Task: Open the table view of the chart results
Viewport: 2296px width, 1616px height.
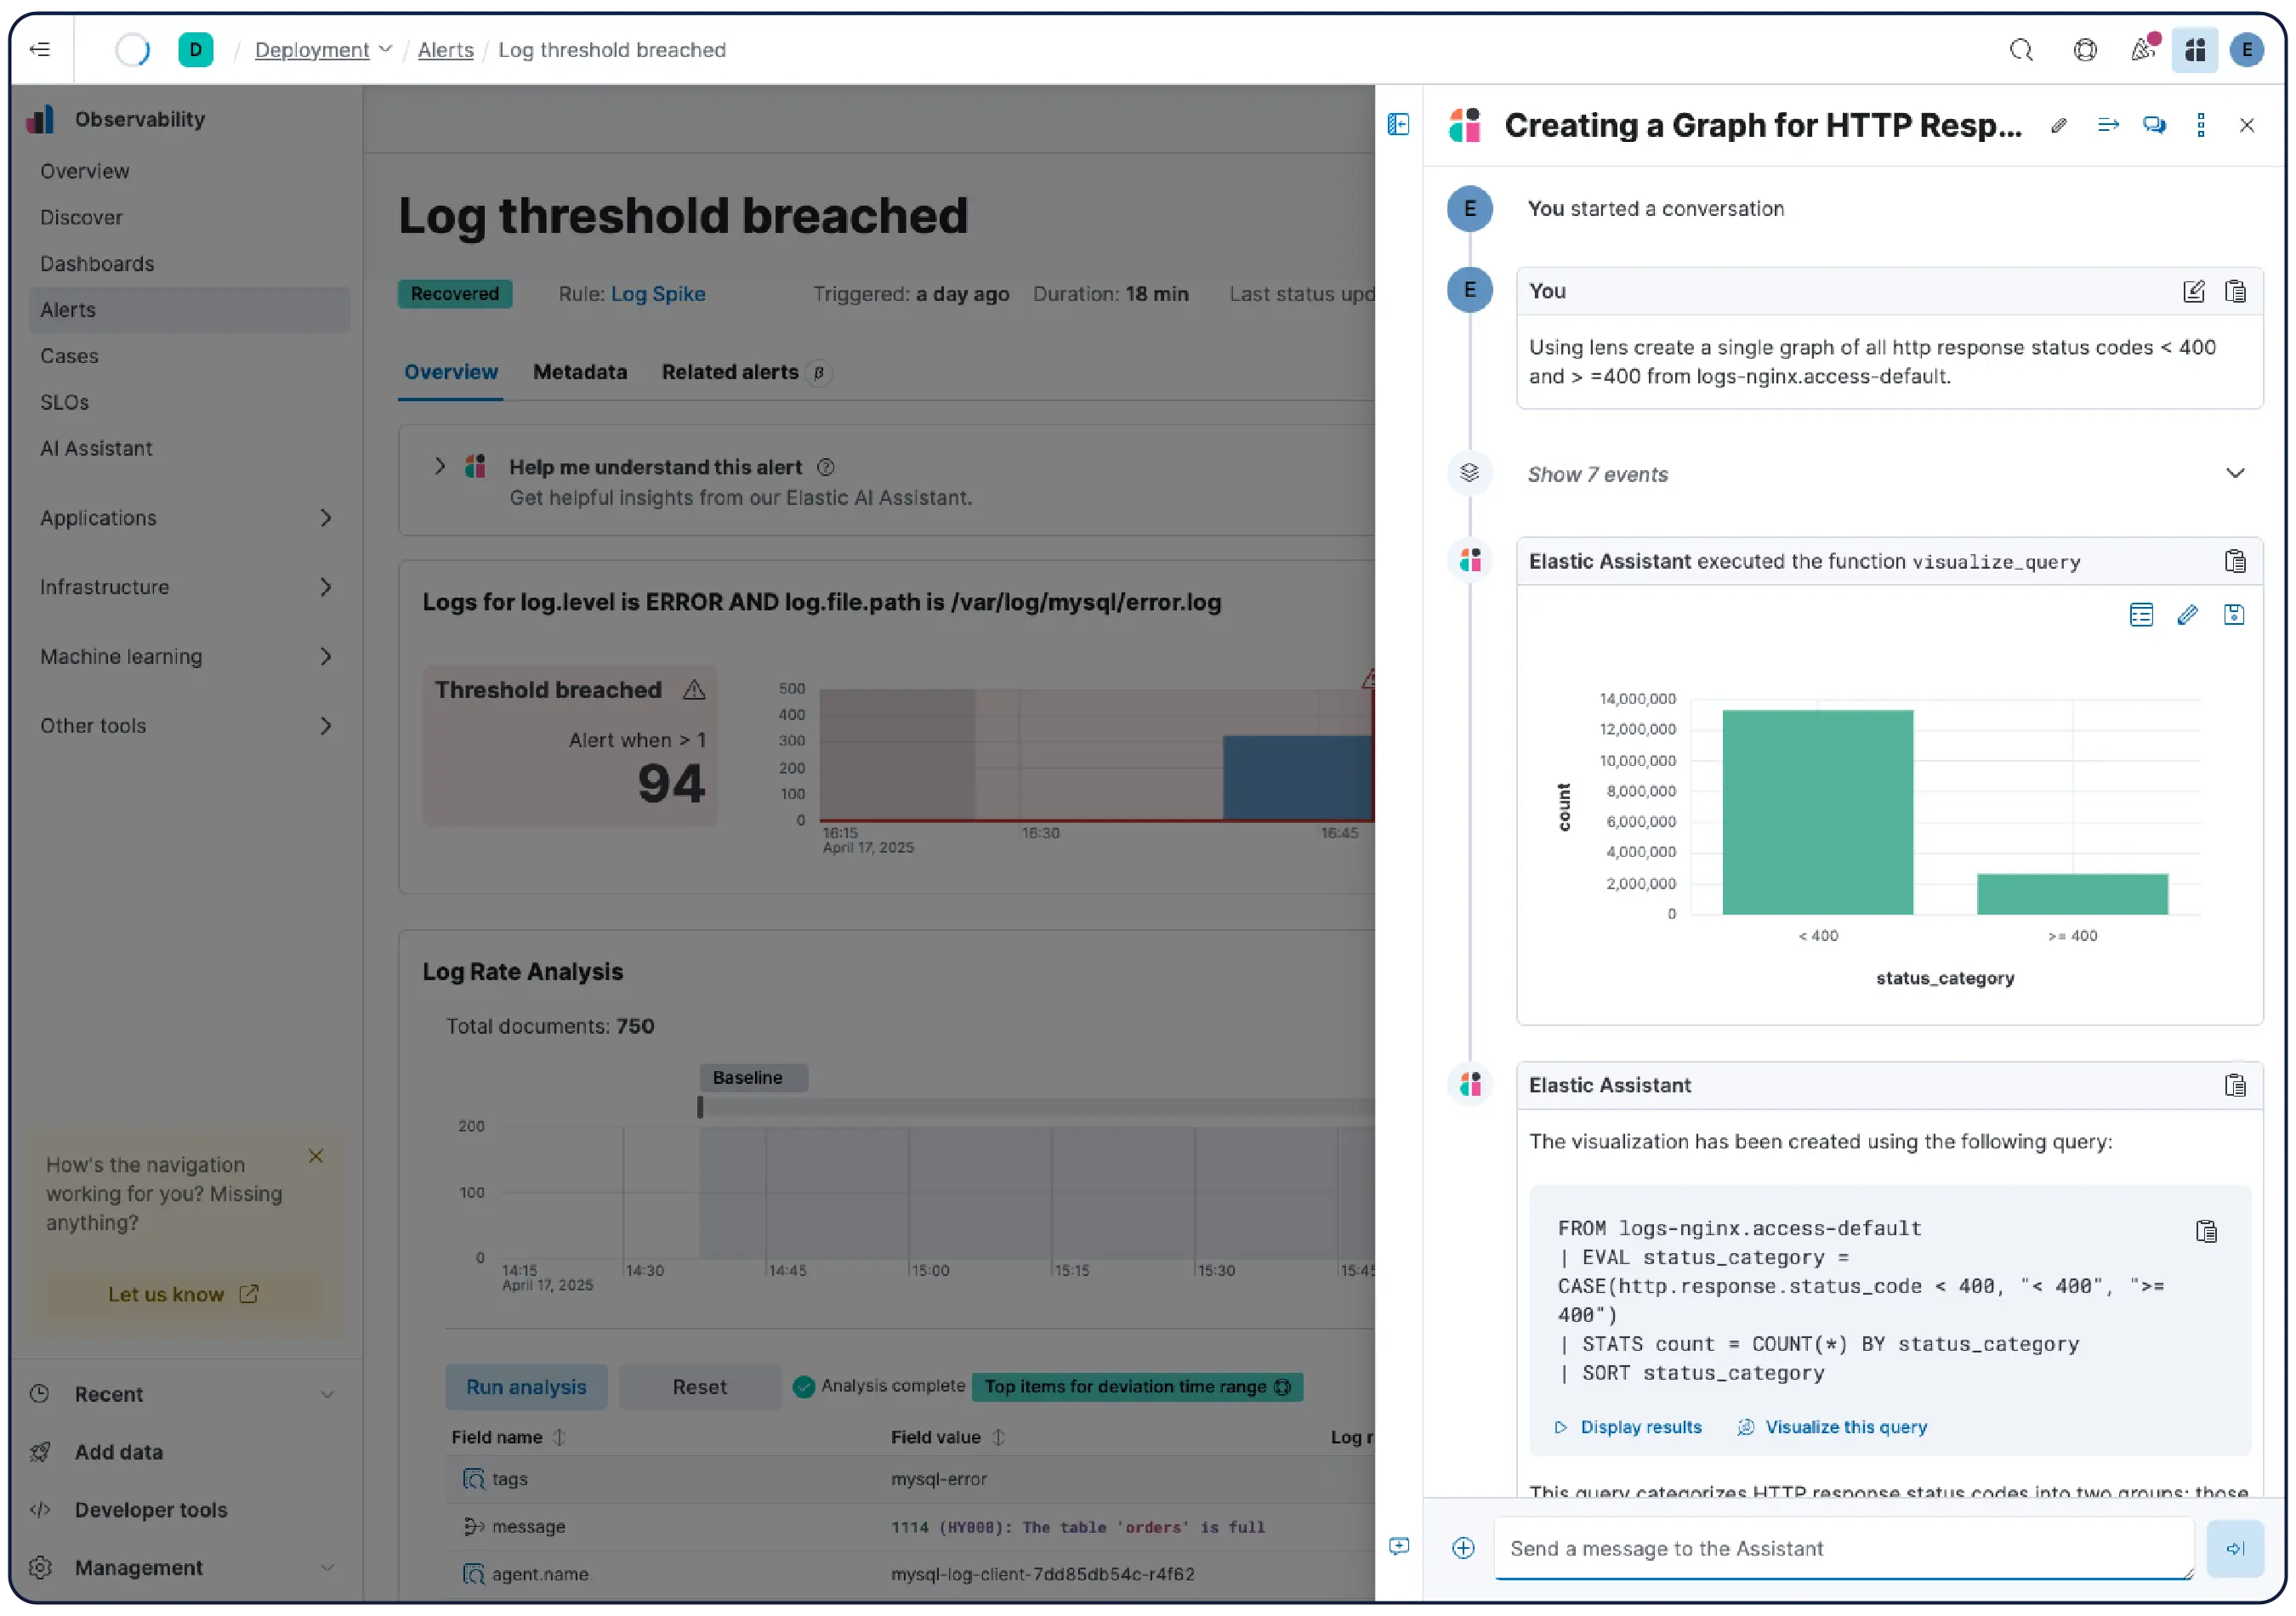Action: tap(2141, 615)
